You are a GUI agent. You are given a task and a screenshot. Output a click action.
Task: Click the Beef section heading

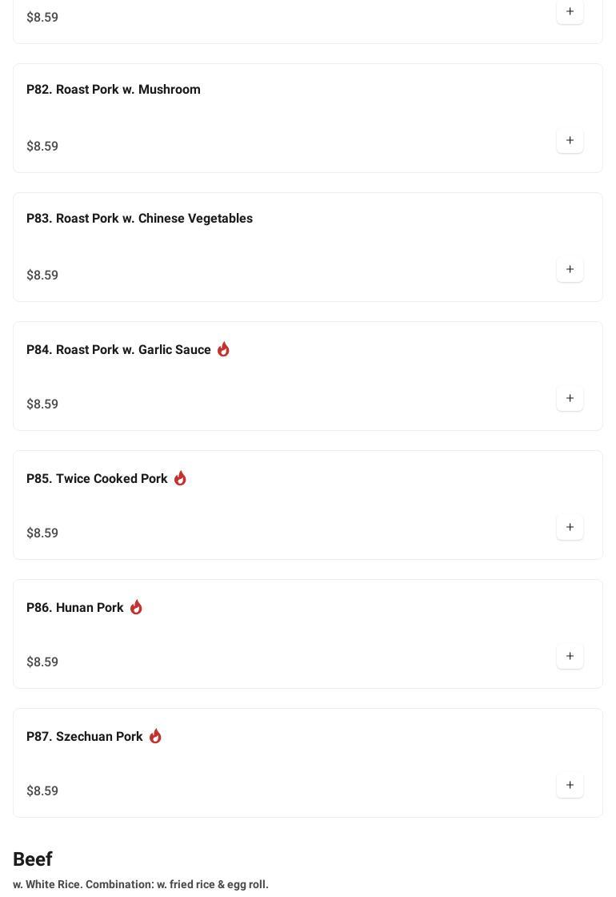(33, 859)
